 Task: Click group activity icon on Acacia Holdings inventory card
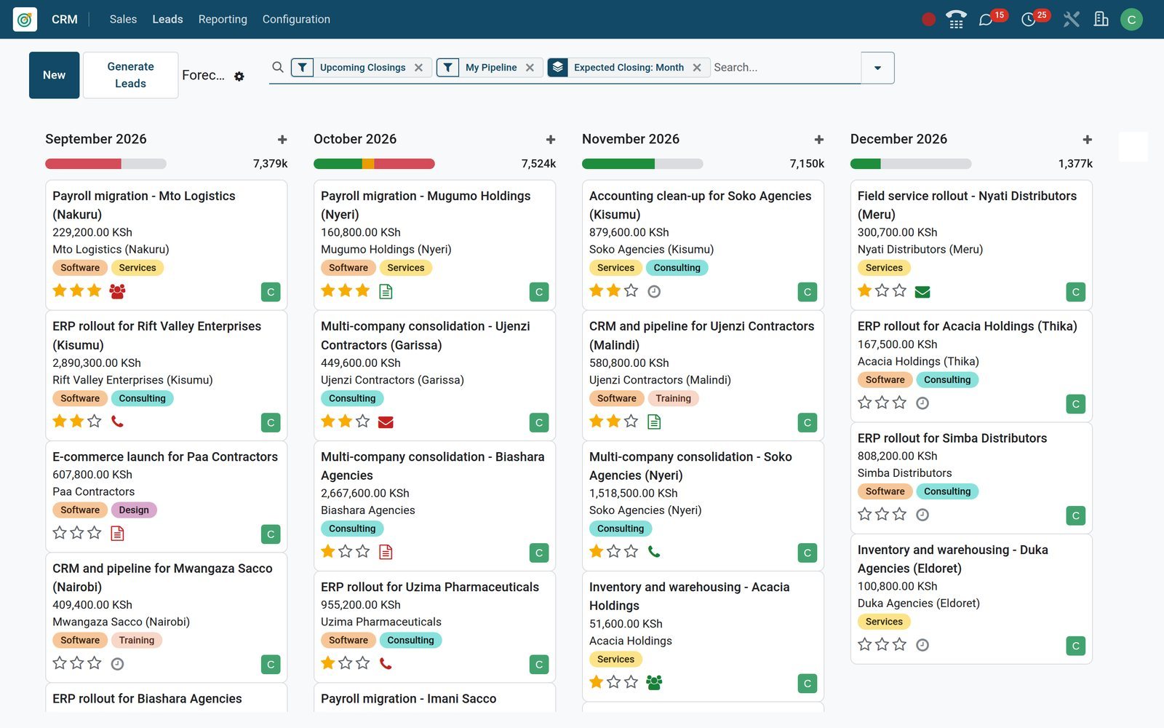tap(654, 682)
